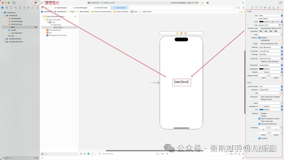Open the Test navigator diamond icon
Image resolution: width=284 pixels, height=160 pixels.
24,8
